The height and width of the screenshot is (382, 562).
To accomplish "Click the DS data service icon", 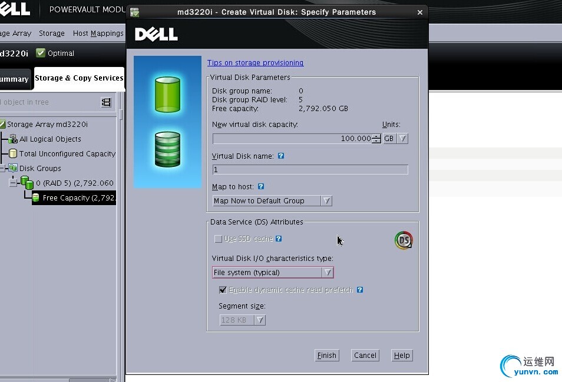I will (404, 240).
